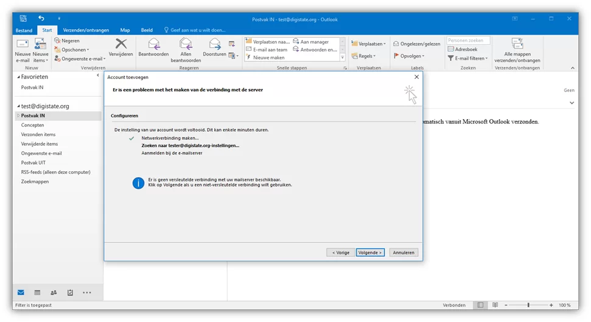Open more navigation options (three dots)
Image resolution: width=591 pixels, height=322 pixels.
click(x=86, y=293)
